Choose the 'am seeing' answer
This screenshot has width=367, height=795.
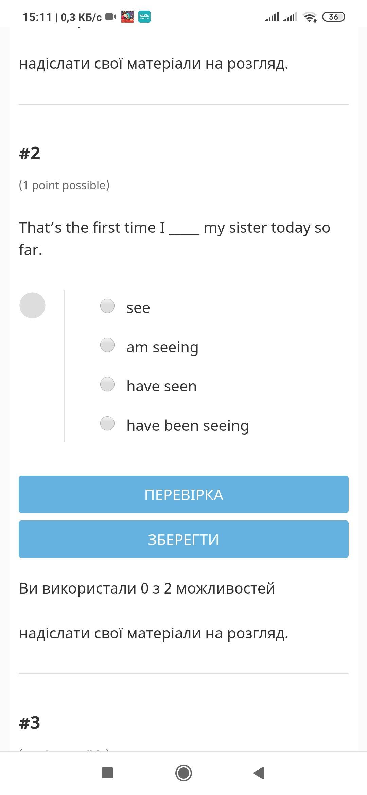click(107, 345)
